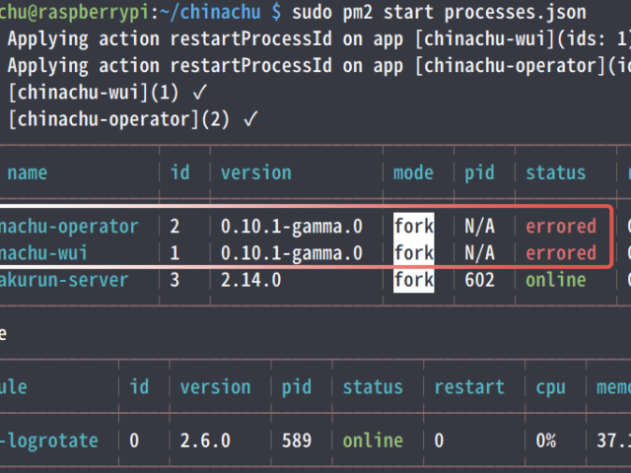631x473 pixels.
Task: Click the pid '589'
Action: [x=297, y=440]
